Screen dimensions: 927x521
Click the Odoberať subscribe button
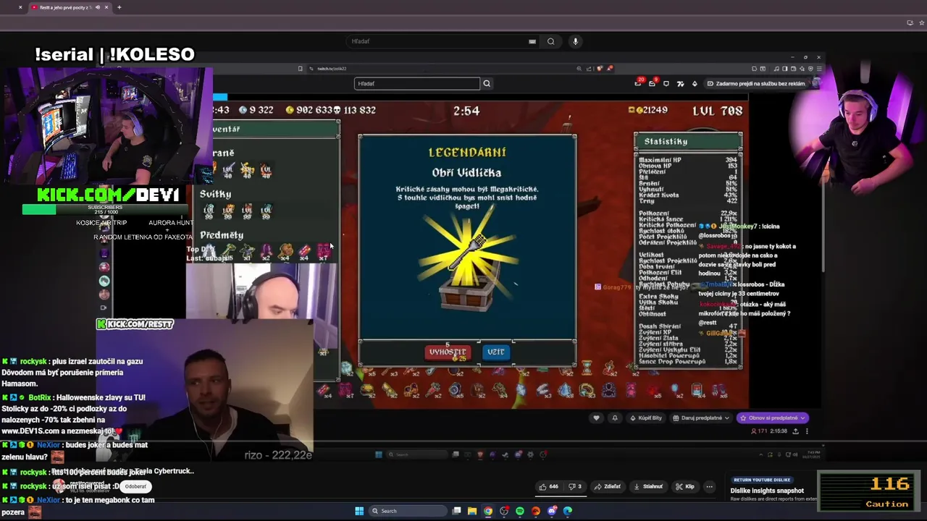tap(135, 486)
